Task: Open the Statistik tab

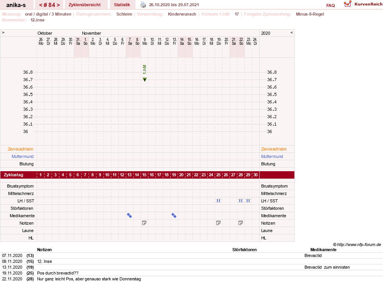Action: click(x=122, y=5)
